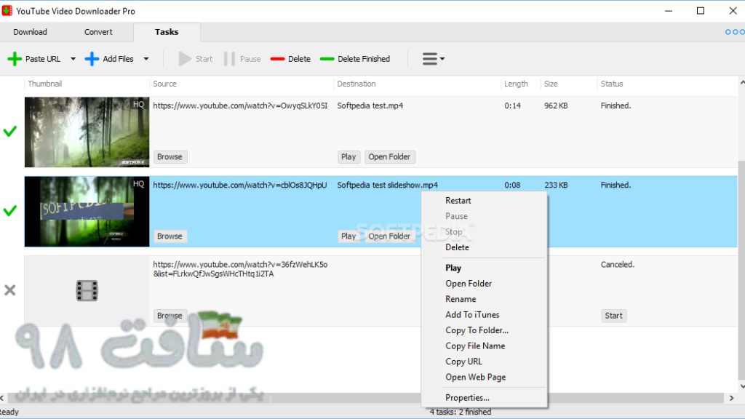This screenshot has height=419, width=745.
Task: Click the Source column header
Action: coord(165,84)
